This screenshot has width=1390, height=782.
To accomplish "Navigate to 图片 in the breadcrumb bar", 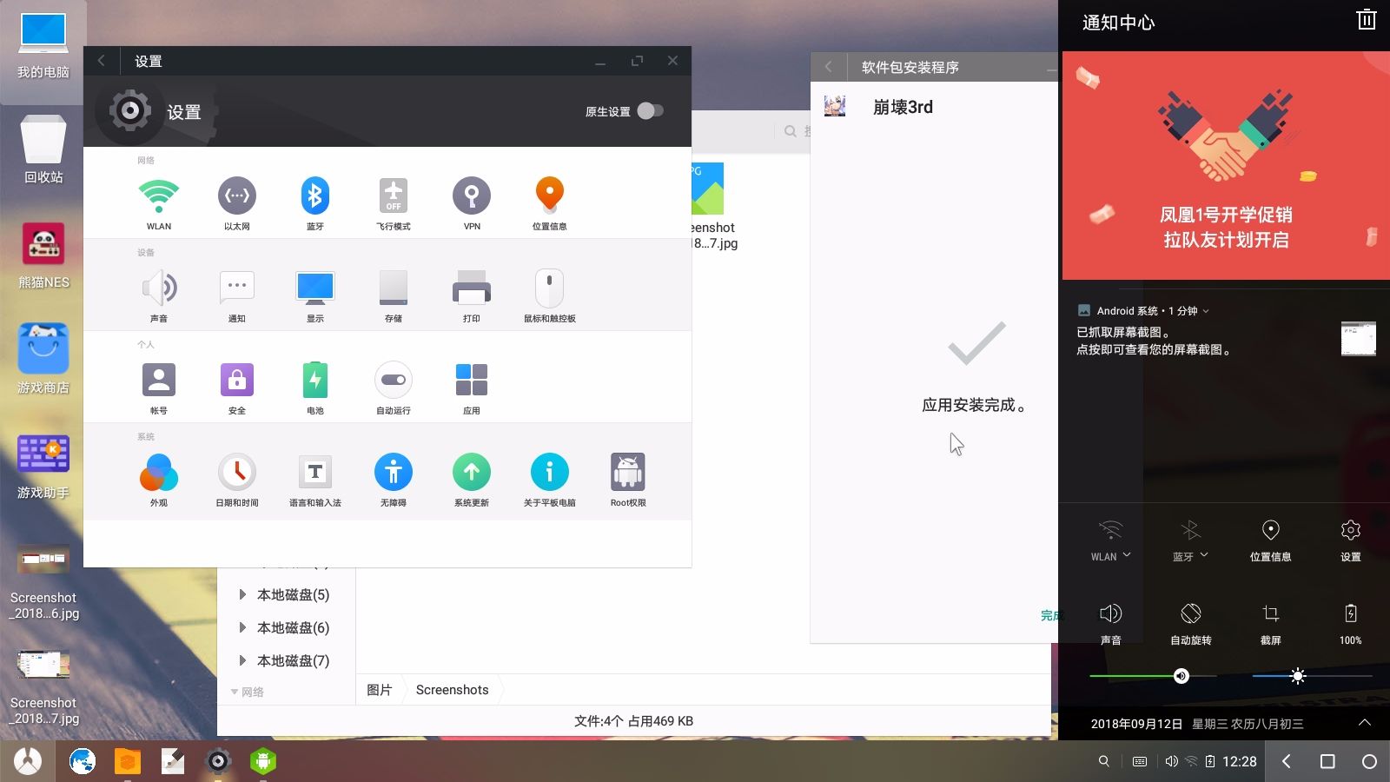I will click(380, 689).
